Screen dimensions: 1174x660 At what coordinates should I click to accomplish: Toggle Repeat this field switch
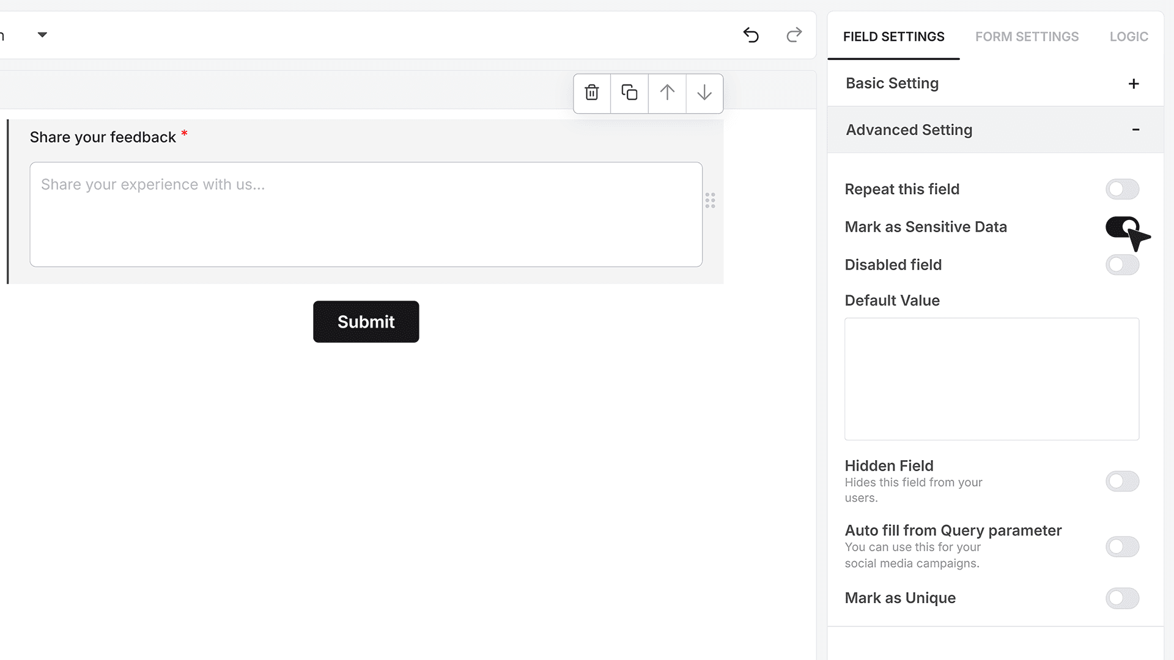[x=1122, y=189]
